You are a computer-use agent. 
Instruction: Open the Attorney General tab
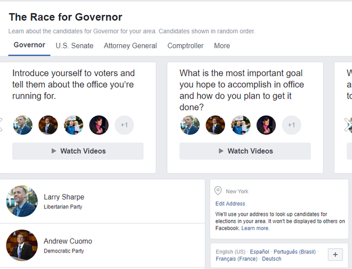coord(130,46)
